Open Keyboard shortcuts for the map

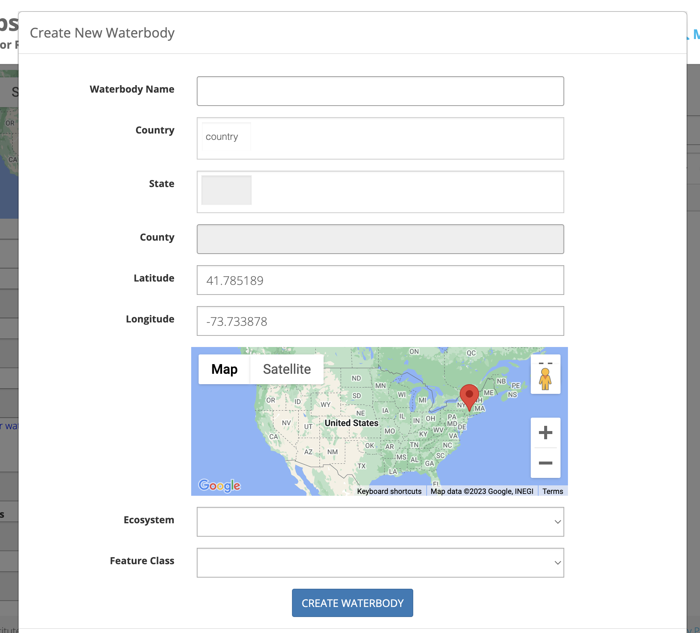(x=389, y=491)
